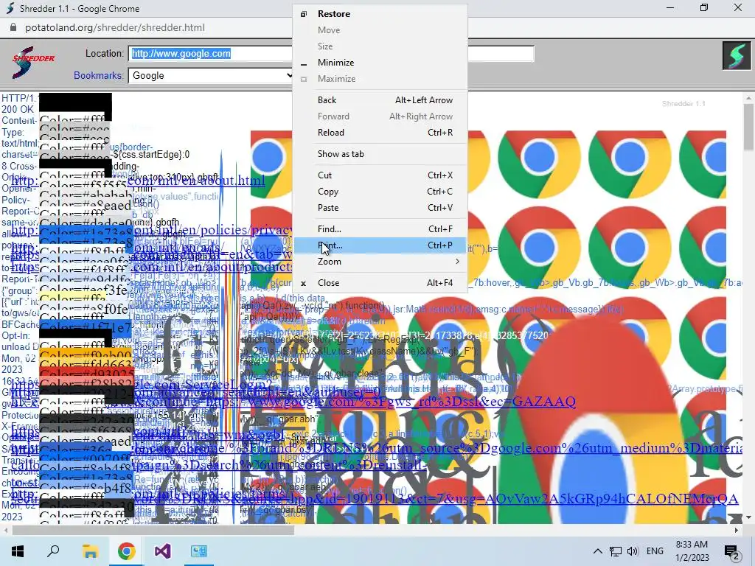Click the green Shredder icon at top right
755x566 pixels.
pos(737,56)
